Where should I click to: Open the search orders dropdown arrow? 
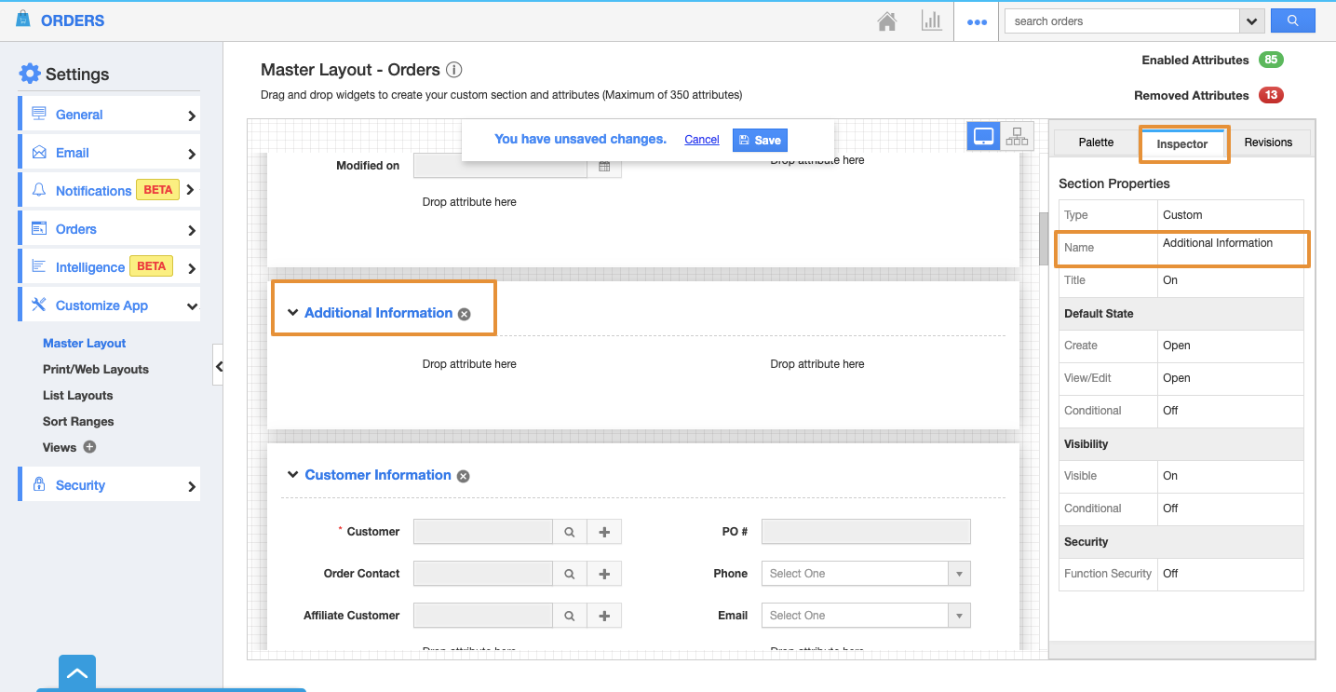tap(1251, 20)
